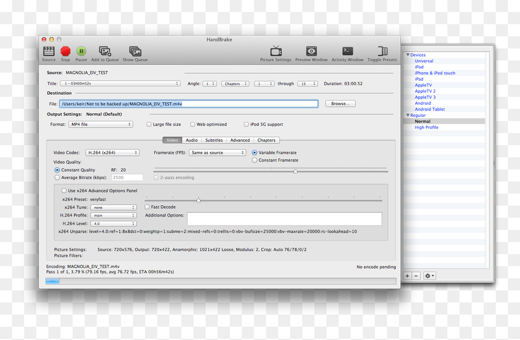Select the Android preset
Viewport: 520px width, 340px height.
(423, 103)
